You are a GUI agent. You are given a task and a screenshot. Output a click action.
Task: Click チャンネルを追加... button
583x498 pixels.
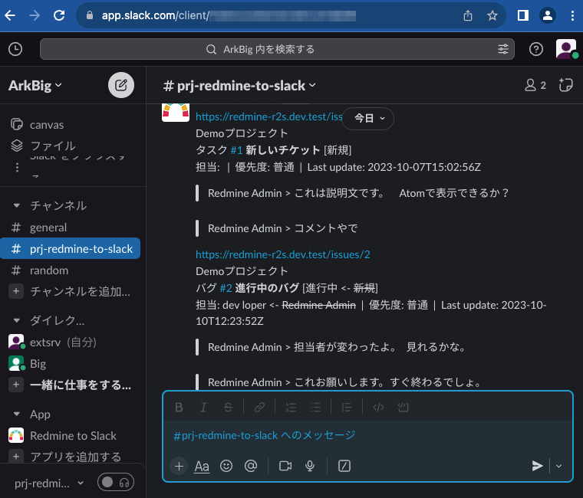[71, 291]
